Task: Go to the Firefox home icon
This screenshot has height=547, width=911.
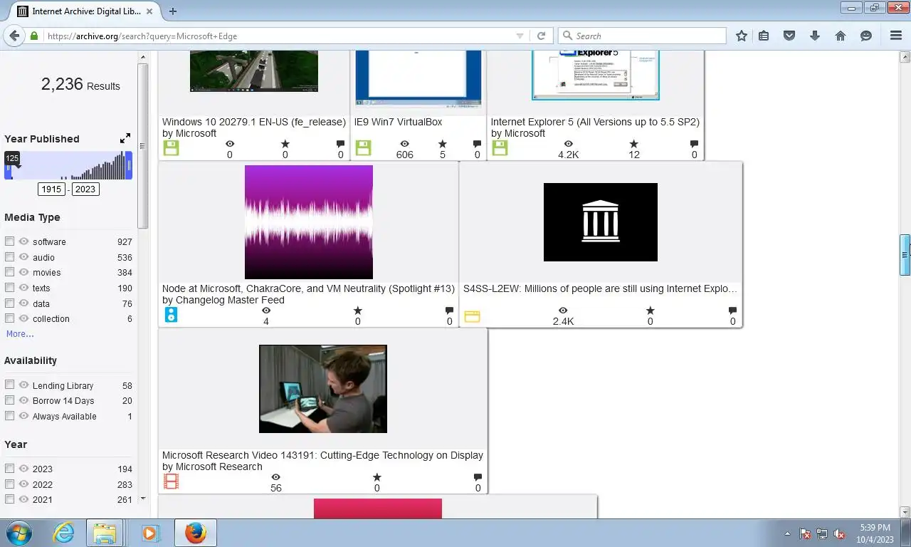Action: pyautogui.click(x=841, y=36)
